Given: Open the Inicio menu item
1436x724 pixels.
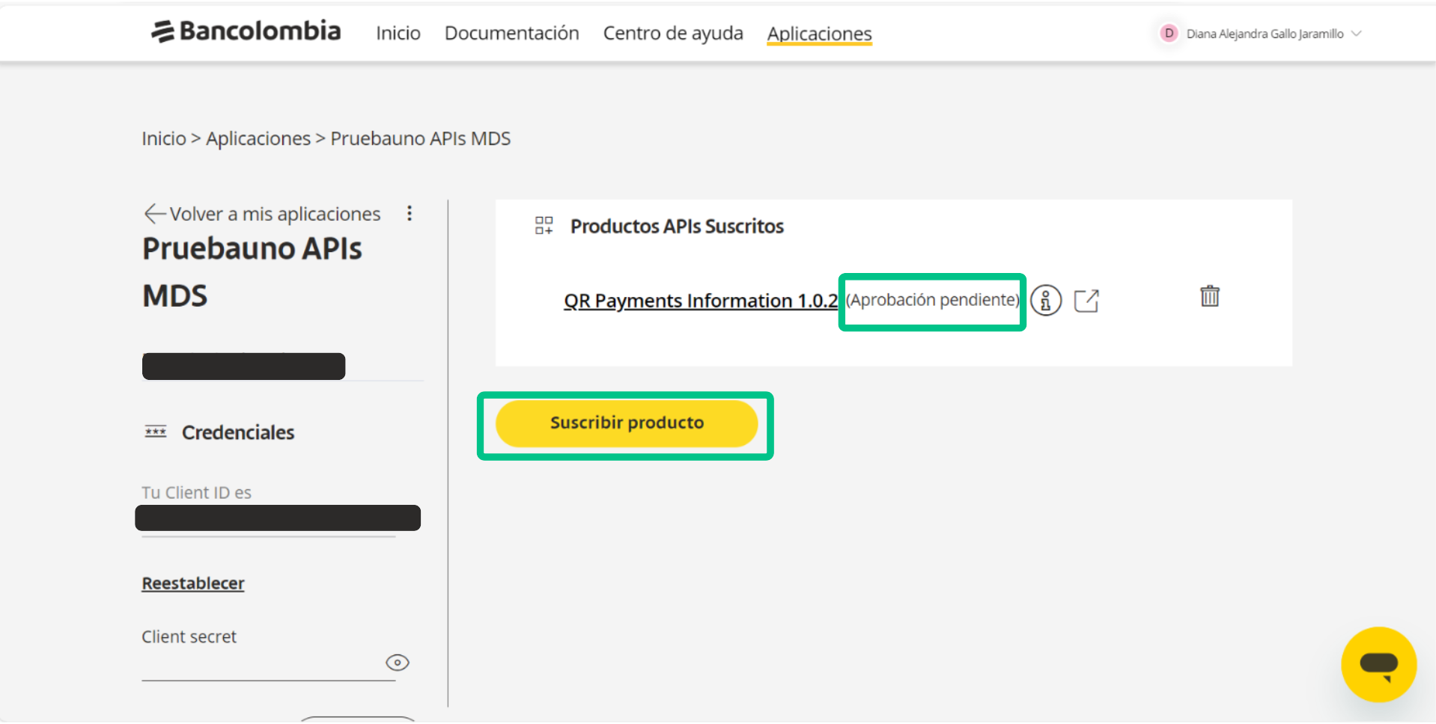Looking at the screenshot, I should (398, 34).
